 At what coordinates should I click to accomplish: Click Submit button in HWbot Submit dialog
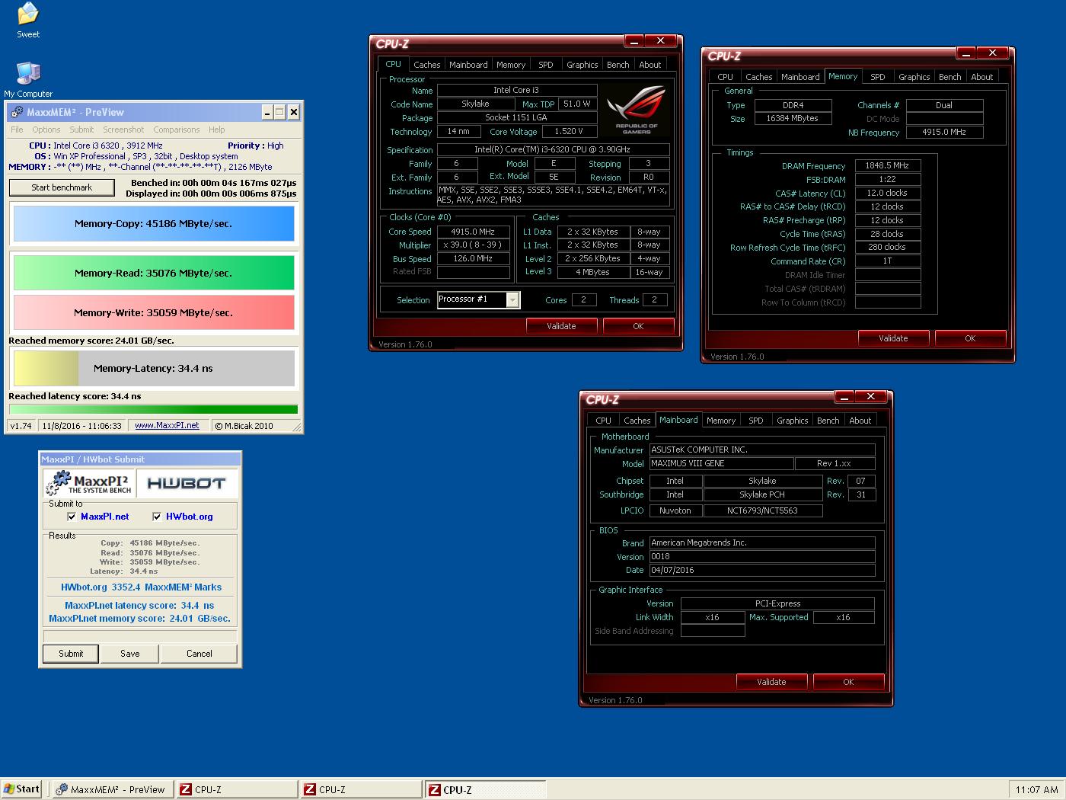pos(71,654)
